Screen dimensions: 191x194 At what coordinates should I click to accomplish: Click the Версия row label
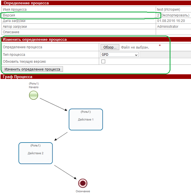9,15
